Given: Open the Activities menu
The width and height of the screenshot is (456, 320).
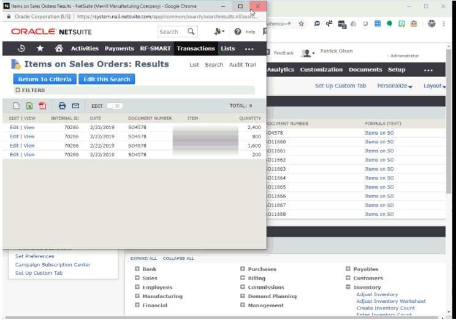Looking at the screenshot, I should click(x=85, y=48).
